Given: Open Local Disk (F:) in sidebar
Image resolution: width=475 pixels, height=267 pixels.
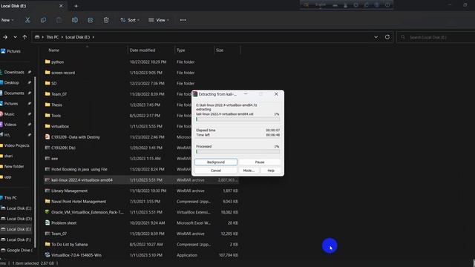Looking at the screenshot, I should click(19, 240).
